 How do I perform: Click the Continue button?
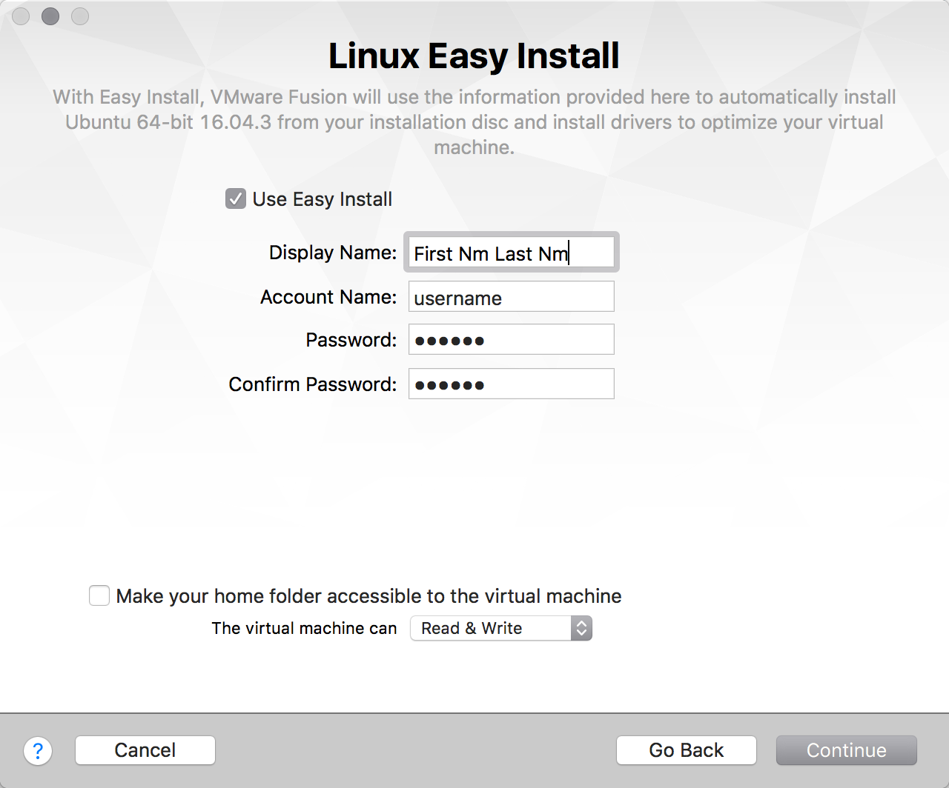point(847,750)
